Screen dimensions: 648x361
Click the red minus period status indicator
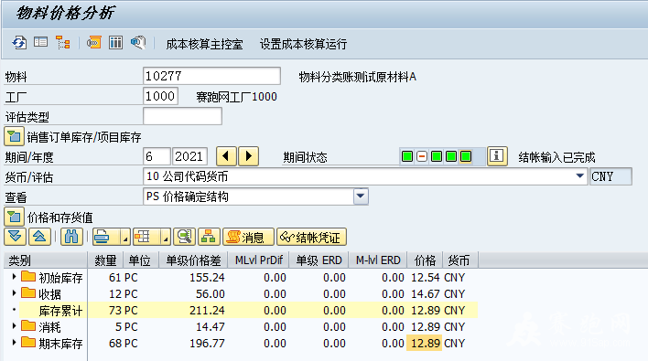422,157
